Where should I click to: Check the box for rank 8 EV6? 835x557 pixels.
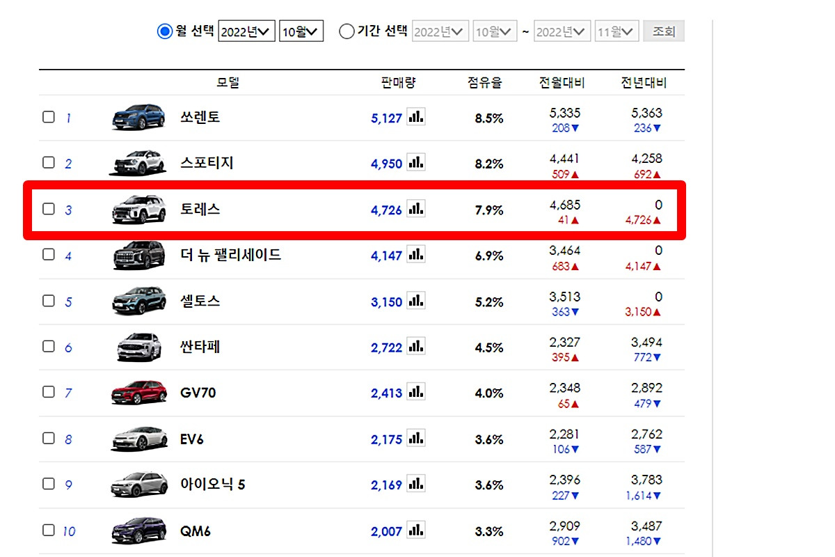click(x=48, y=438)
